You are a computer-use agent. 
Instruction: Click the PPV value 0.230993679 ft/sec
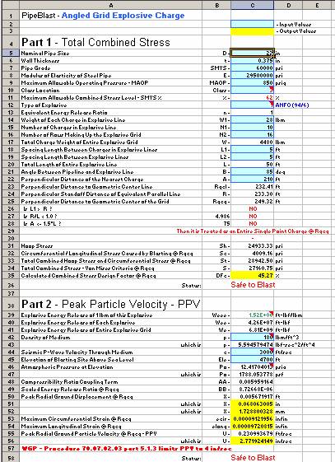[253, 433]
